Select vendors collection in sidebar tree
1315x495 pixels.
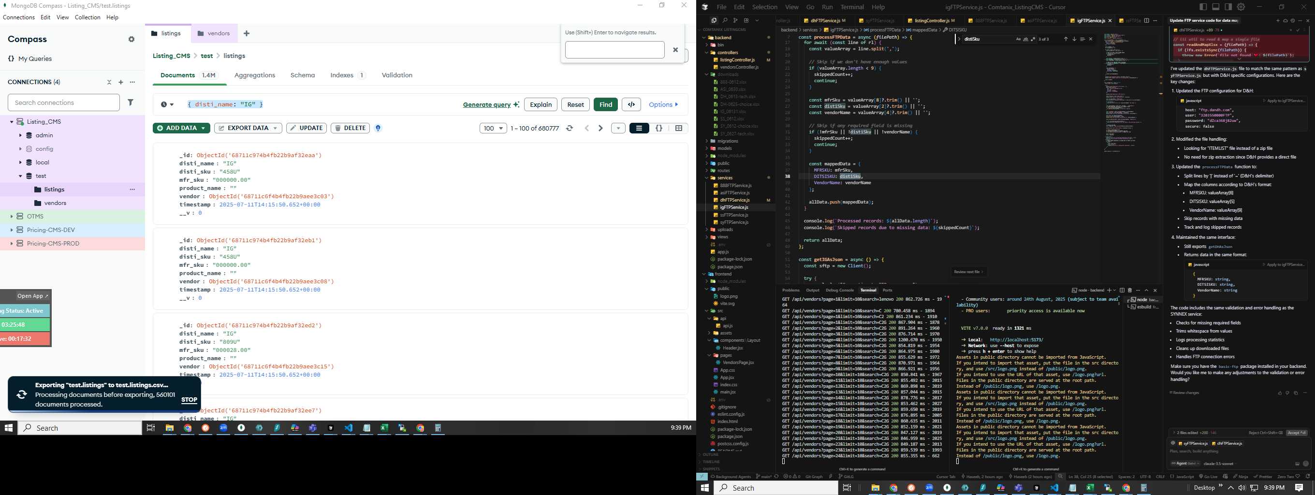(x=55, y=203)
